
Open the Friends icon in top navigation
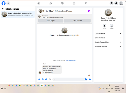(50, 3)
